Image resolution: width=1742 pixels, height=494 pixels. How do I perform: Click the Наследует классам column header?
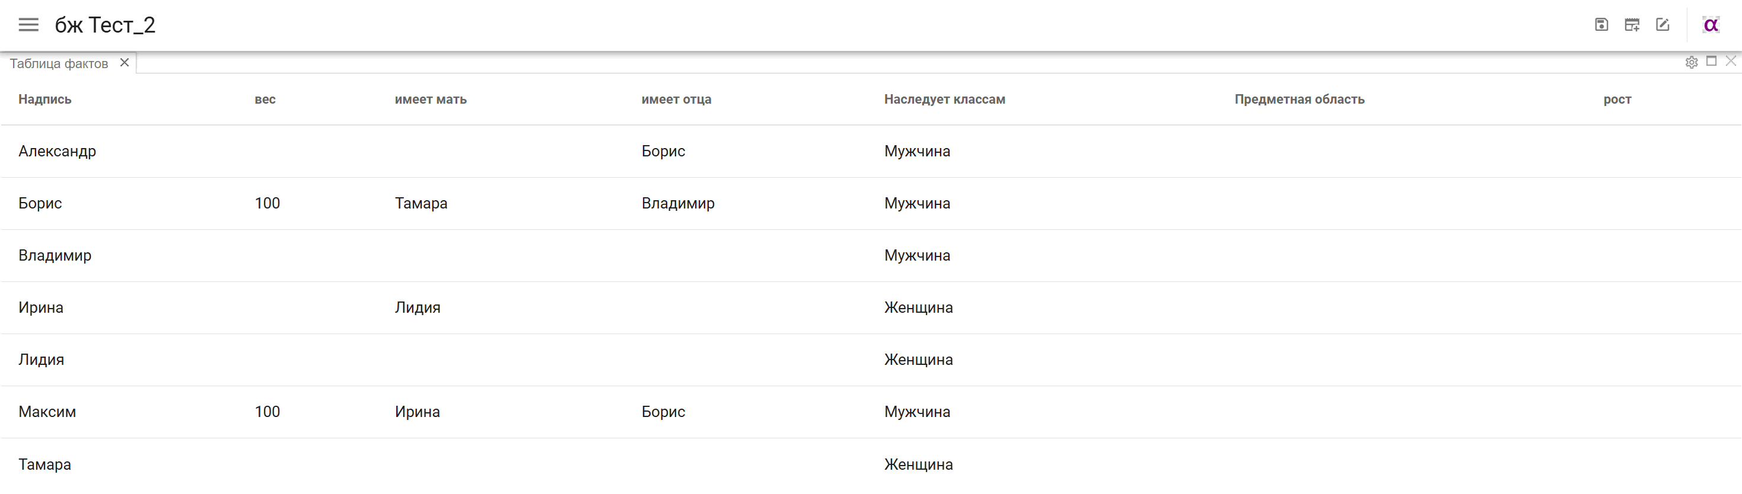click(x=945, y=100)
